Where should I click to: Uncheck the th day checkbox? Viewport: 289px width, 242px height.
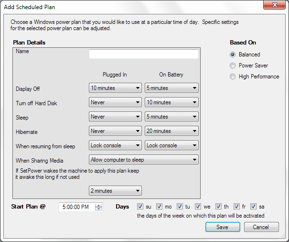tap(218, 207)
